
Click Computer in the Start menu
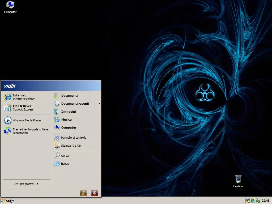coord(77,127)
